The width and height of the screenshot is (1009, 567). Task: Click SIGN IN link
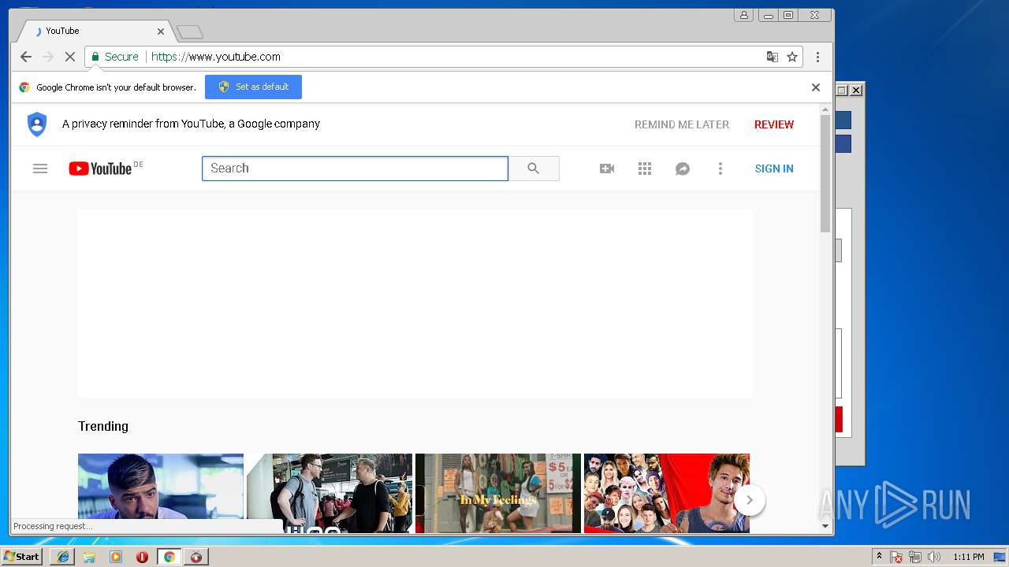pos(774,169)
